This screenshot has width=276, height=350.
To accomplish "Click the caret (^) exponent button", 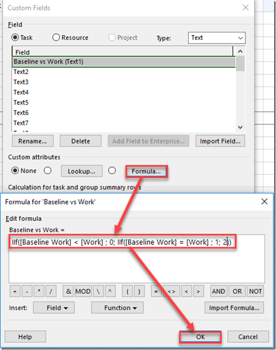I will [x=110, y=292].
